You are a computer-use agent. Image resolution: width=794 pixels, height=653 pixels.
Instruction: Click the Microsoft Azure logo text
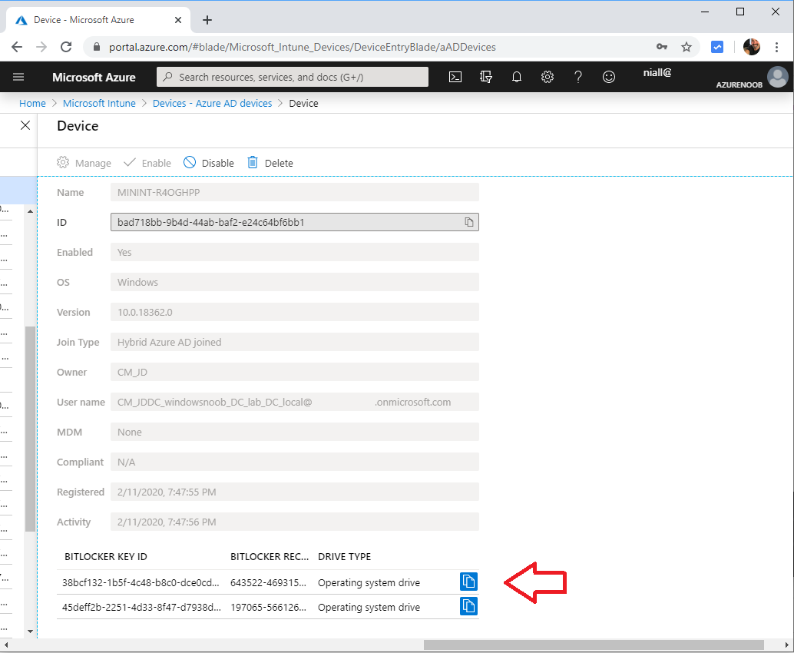pos(94,78)
